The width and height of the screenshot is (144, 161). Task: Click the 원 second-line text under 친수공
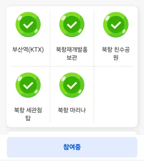(x=116, y=58)
